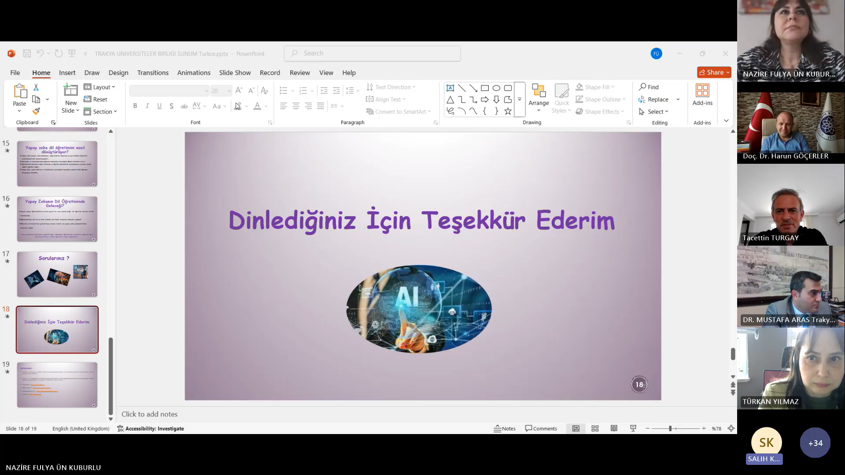Click the zoom slider handle

pyautogui.click(x=670, y=428)
